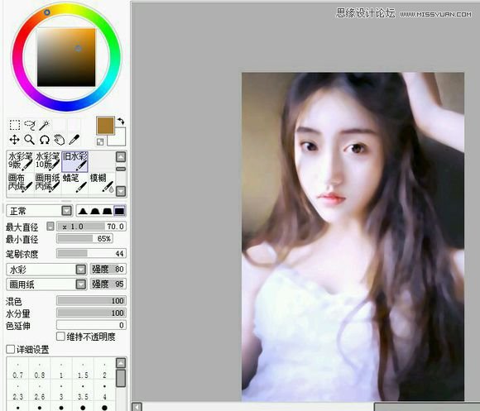This screenshot has height=411, width=480.
Task: Select the move tool
Action: [14, 140]
